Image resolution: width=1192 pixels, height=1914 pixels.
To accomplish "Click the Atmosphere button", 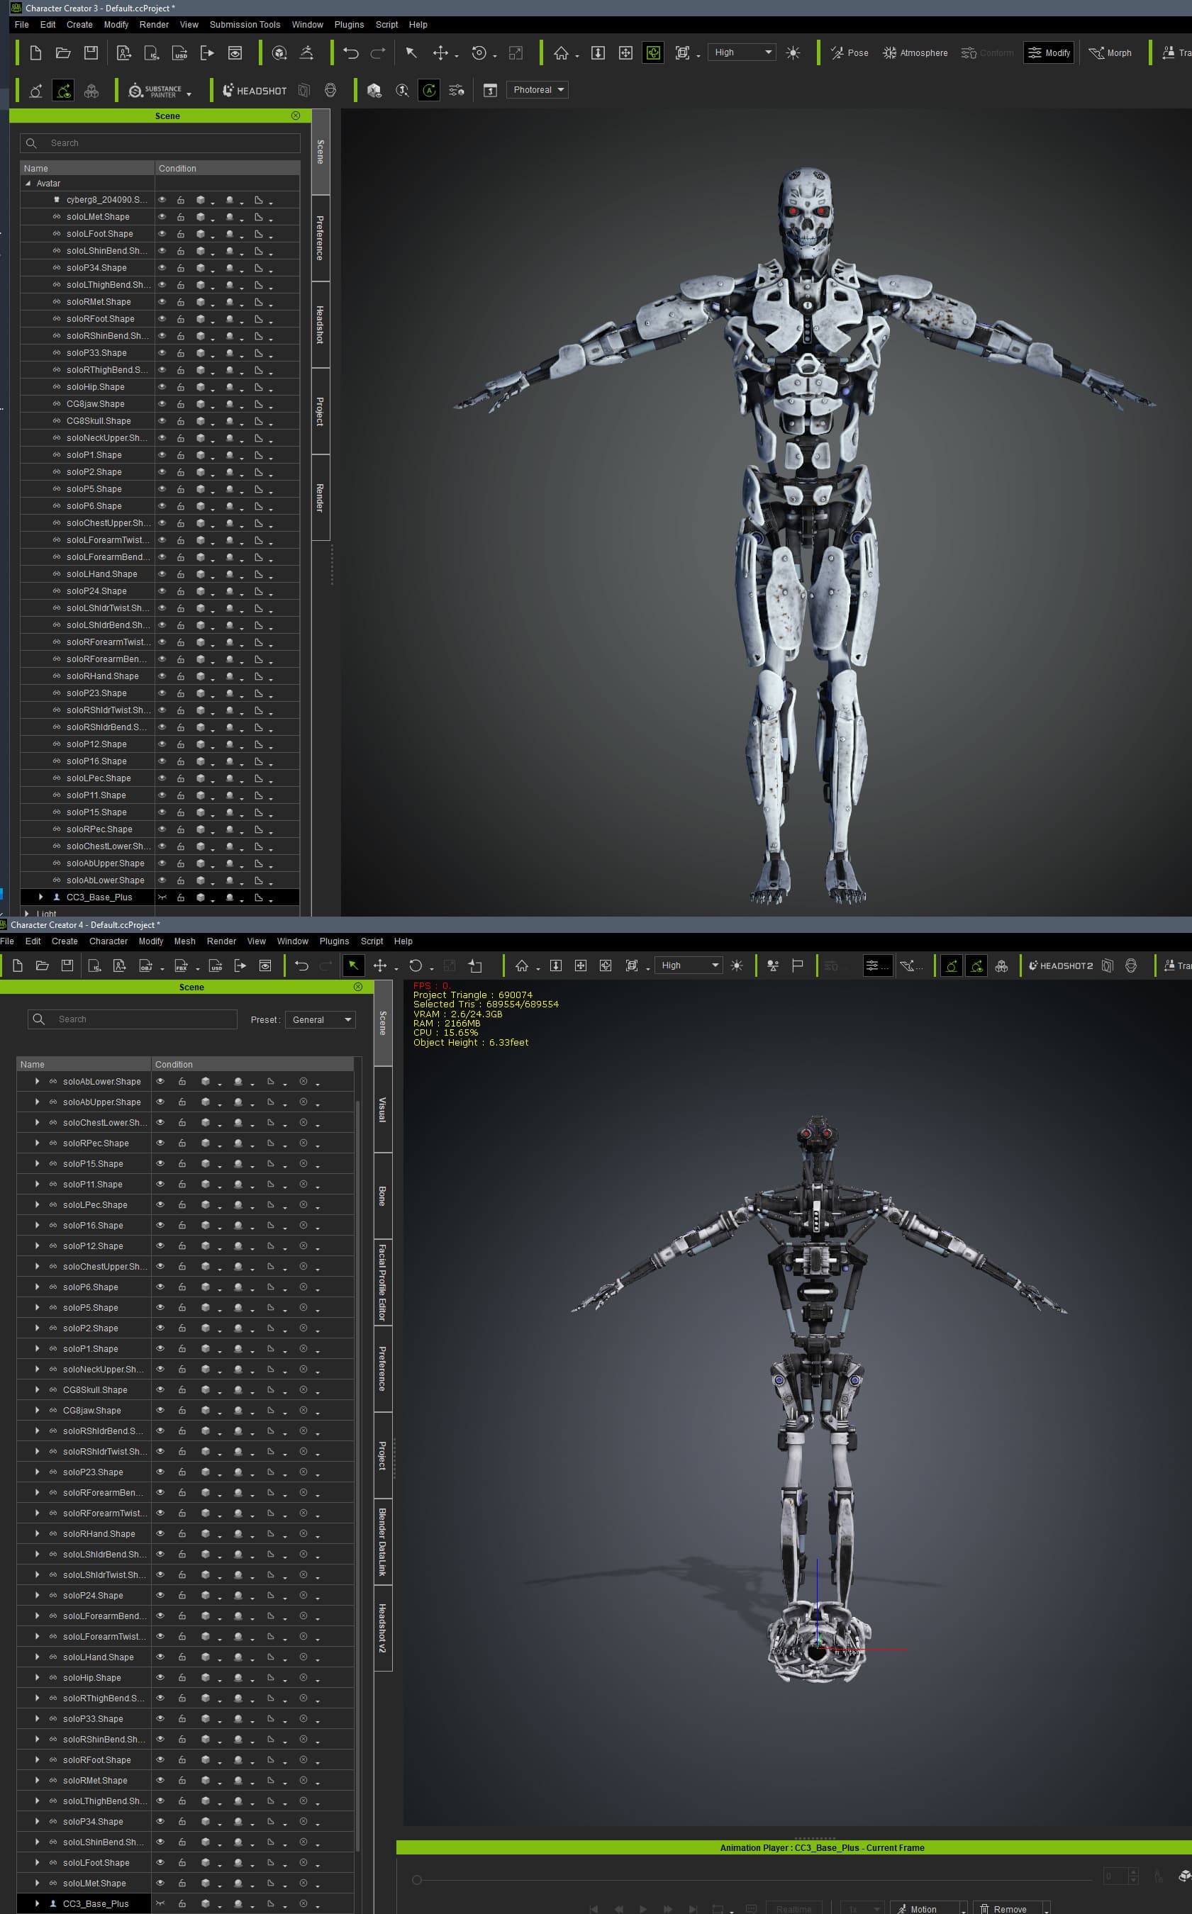I will point(915,52).
